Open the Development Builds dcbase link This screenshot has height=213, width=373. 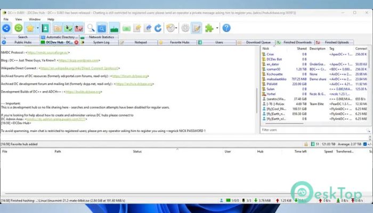coord(83,92)
